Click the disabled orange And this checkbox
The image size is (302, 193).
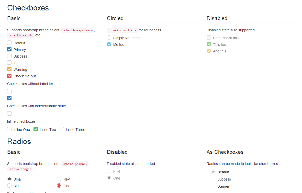tap(209, 51)
